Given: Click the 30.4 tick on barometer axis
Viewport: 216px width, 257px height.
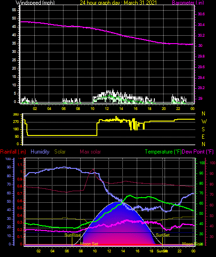Looking at the screenshot, I should pyautogui.click(x=201, y=25).
